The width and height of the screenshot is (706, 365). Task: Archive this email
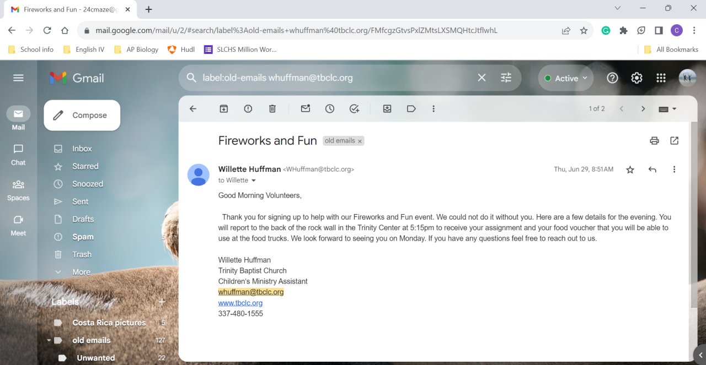pyautogui.click(x=224, y=109)
